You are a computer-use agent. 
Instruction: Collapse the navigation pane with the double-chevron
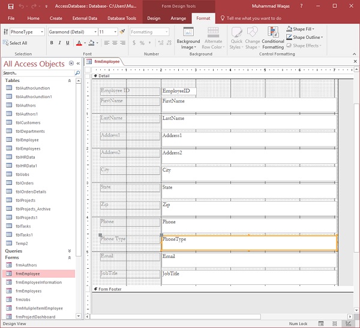[x=78, y=63]
